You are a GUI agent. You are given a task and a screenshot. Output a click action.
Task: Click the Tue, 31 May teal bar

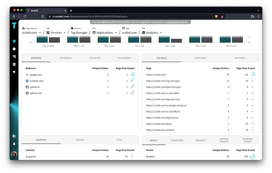42,39
